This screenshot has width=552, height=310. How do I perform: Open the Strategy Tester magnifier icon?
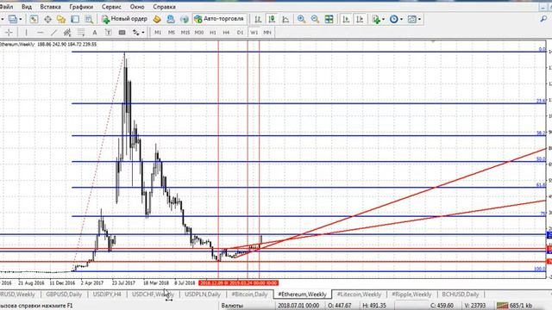[89, 19]
